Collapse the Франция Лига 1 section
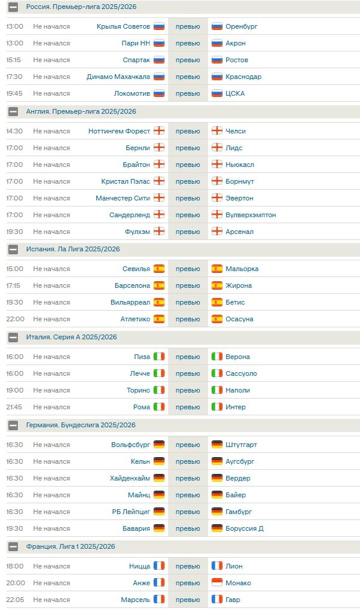 13,546
